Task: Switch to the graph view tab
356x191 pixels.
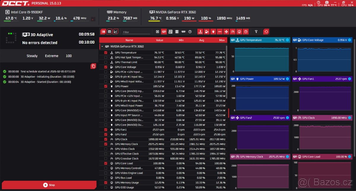Action: pyautogui.click(x=115, y=31)
